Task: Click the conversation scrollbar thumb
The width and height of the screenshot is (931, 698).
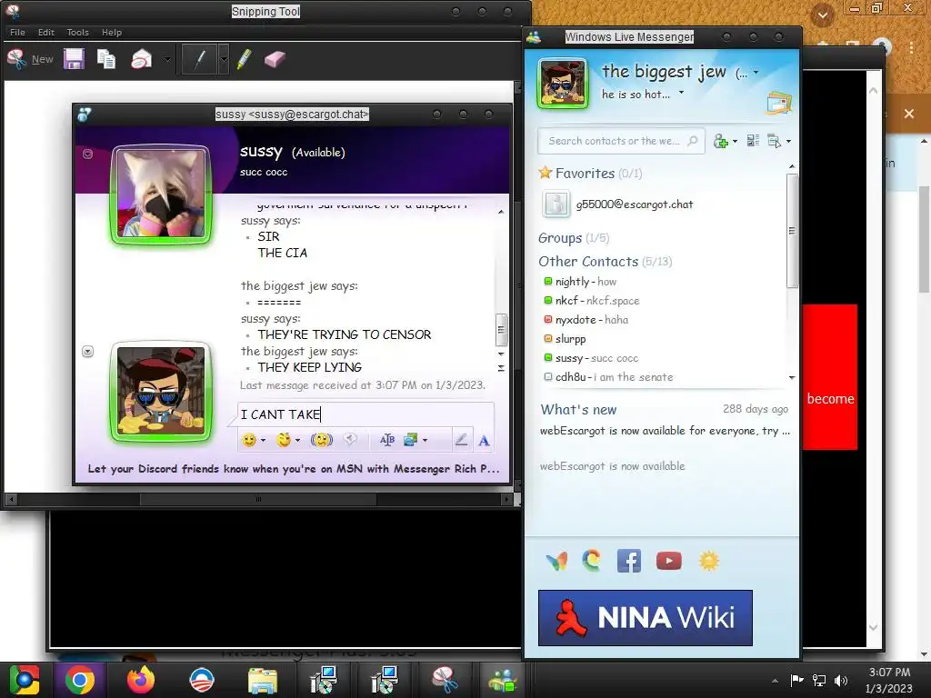Action: point(501,329)
